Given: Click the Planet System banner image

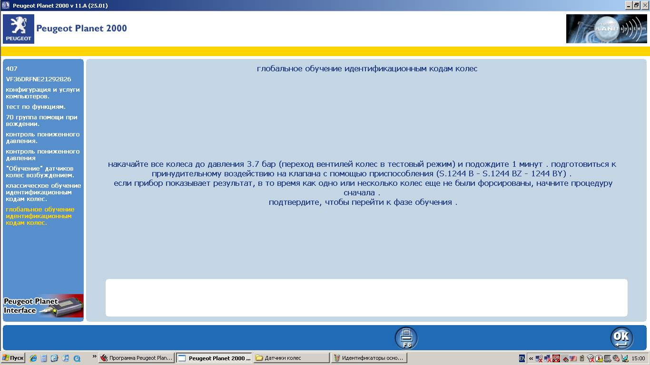Looking at the screenshot, I should 606,29.
